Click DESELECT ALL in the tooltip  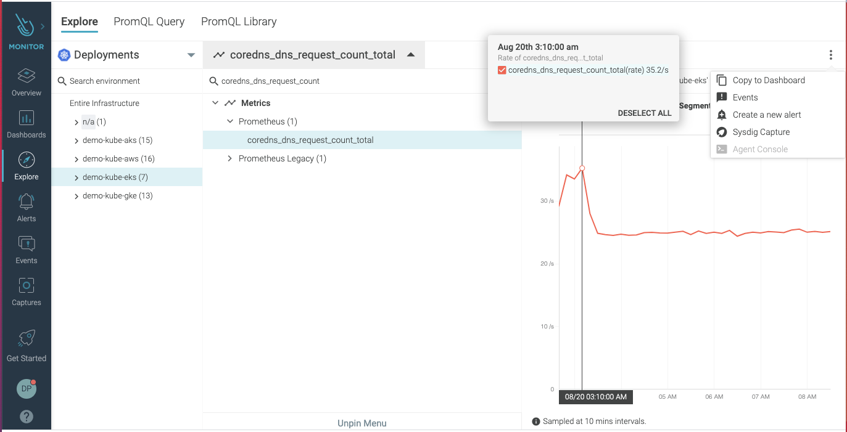click(x=645, y=113)
